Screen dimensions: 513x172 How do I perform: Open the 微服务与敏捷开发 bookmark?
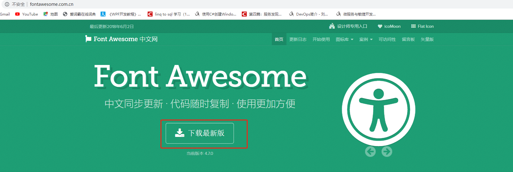tap(356, 14)
